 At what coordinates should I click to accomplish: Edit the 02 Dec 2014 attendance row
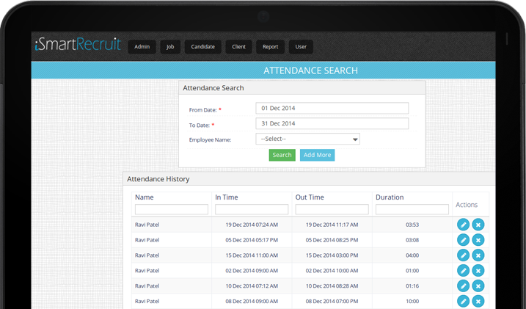click(463, 271)
